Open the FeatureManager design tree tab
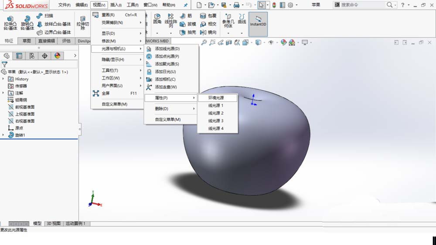Viewport: 436px width, 245px height. [7, 56]
